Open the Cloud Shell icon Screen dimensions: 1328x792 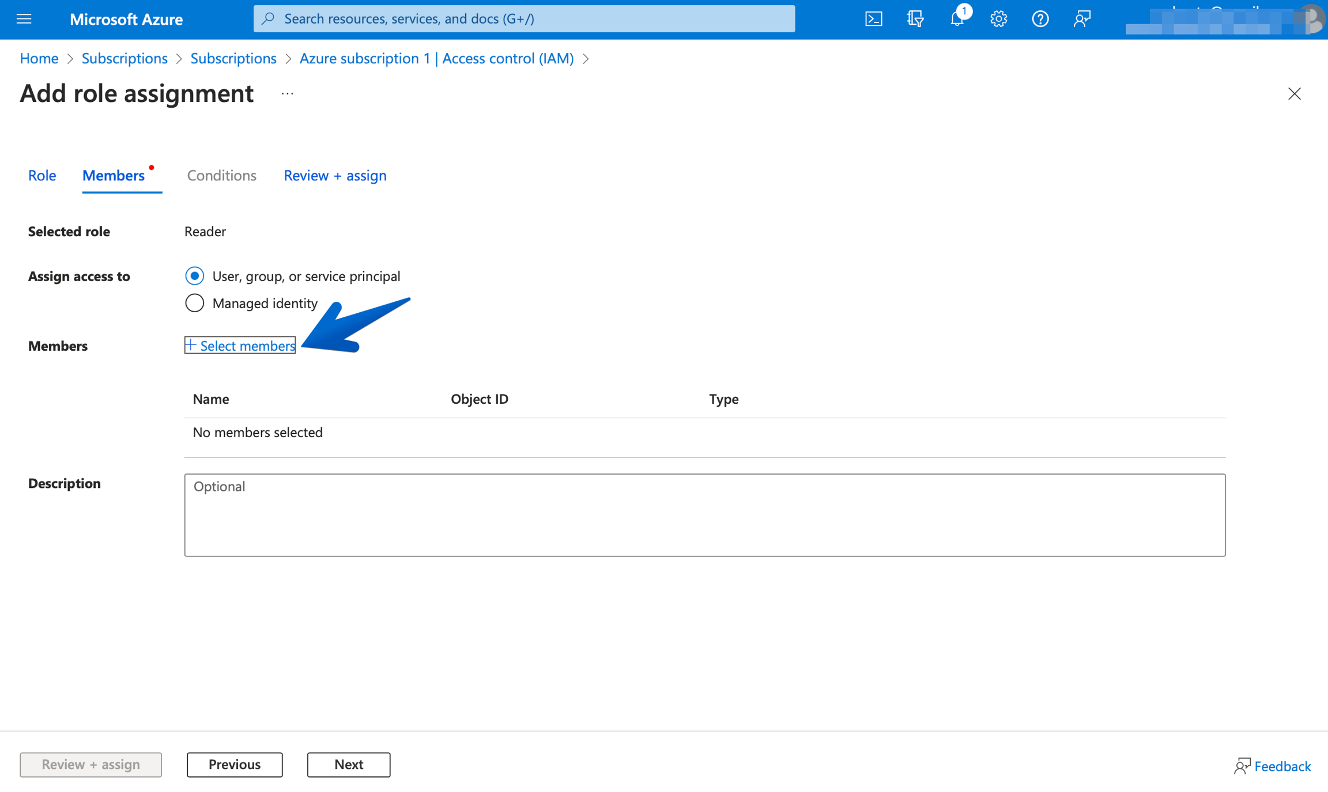(873, 19)
